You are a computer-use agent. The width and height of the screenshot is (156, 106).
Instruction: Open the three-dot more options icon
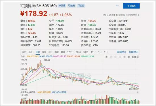click(117, 6)
